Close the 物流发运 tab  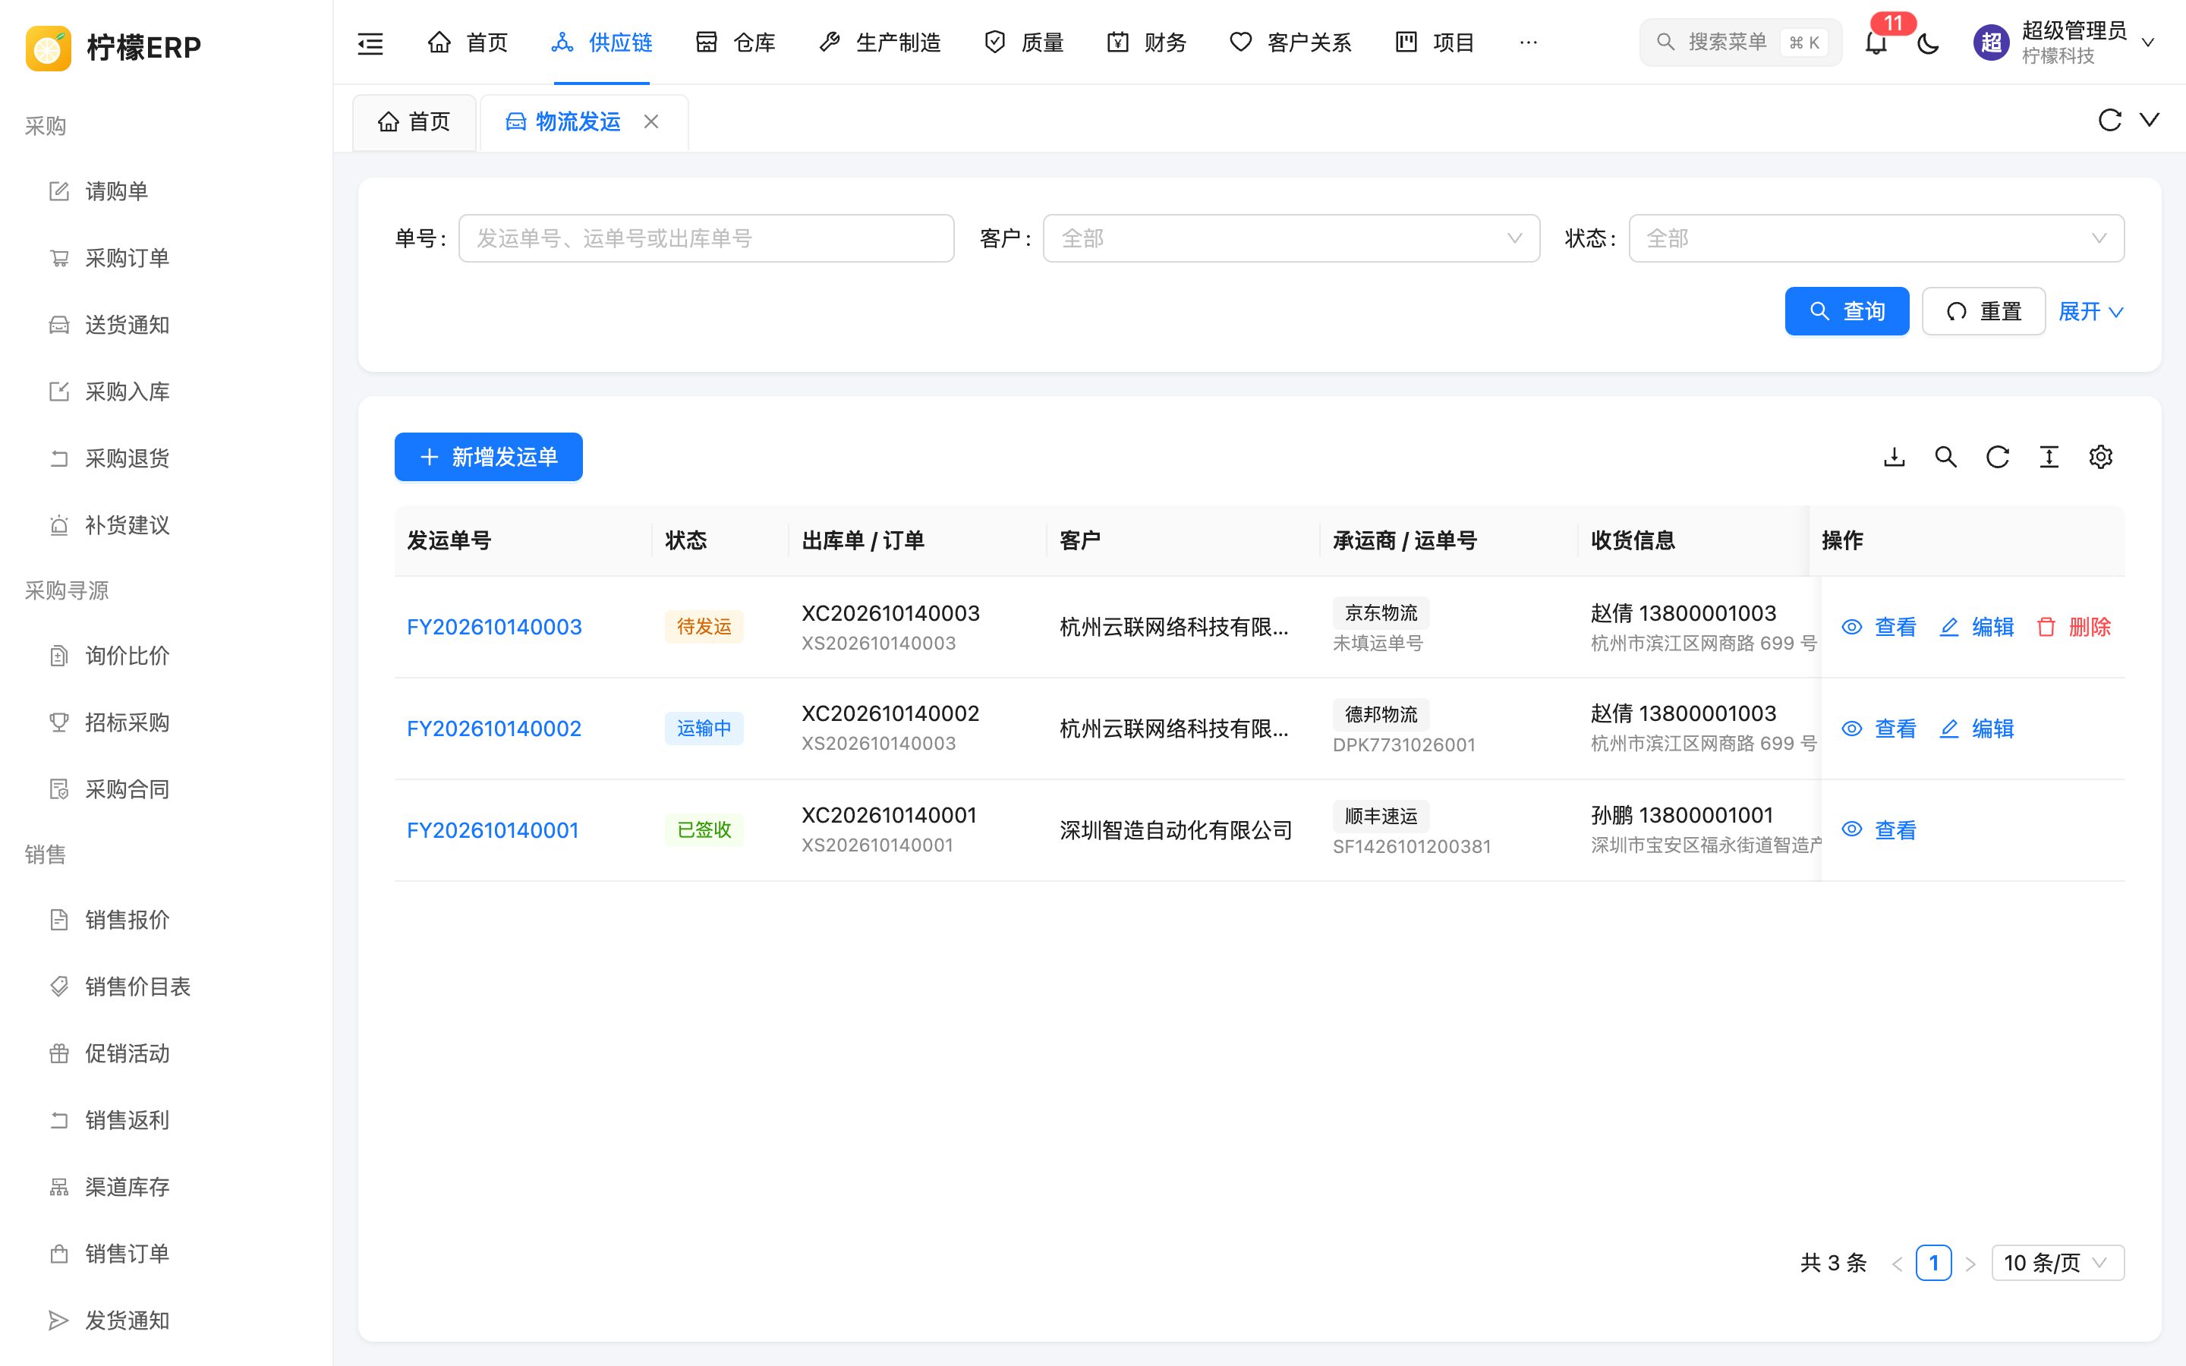pos(650,122)
